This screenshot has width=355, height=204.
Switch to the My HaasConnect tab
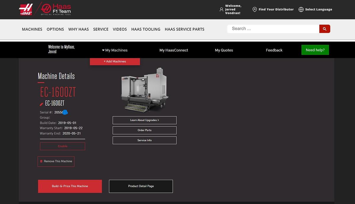tap(174, 50)
